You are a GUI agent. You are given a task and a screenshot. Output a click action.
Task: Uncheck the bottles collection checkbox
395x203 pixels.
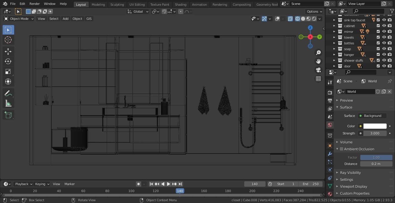point(378,43)
